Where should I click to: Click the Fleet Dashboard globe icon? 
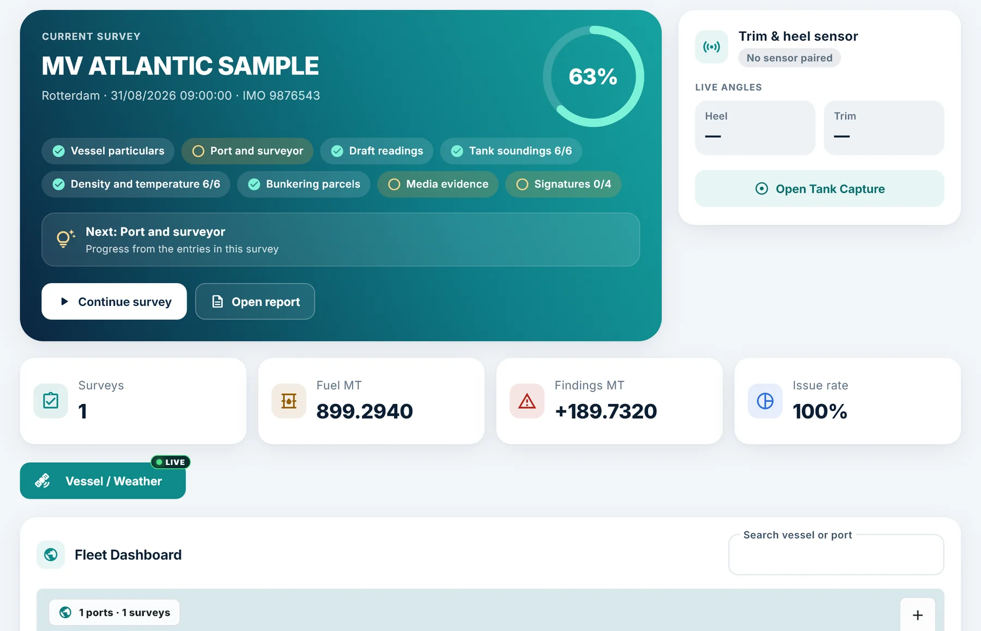coord(51,555)
